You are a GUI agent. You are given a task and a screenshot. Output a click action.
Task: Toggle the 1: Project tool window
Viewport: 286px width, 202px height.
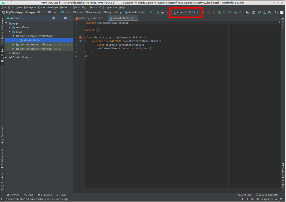coord(2,55)
